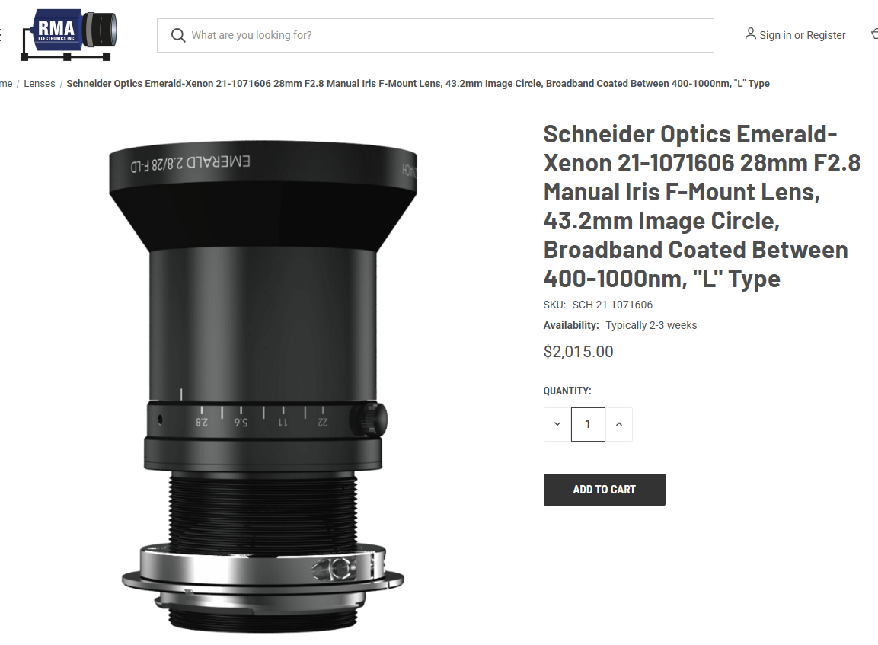The width and height of the screenshot is (878, 645).
Task: Navigate to the Lenses breadcrumb
Action: [39, 84]
